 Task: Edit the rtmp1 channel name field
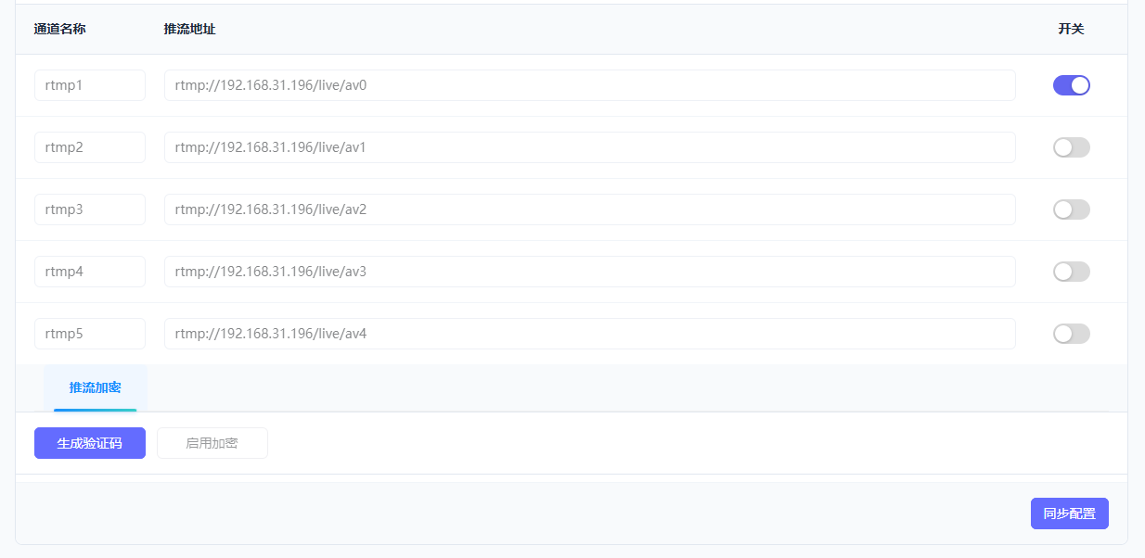(x=90, y=85)
